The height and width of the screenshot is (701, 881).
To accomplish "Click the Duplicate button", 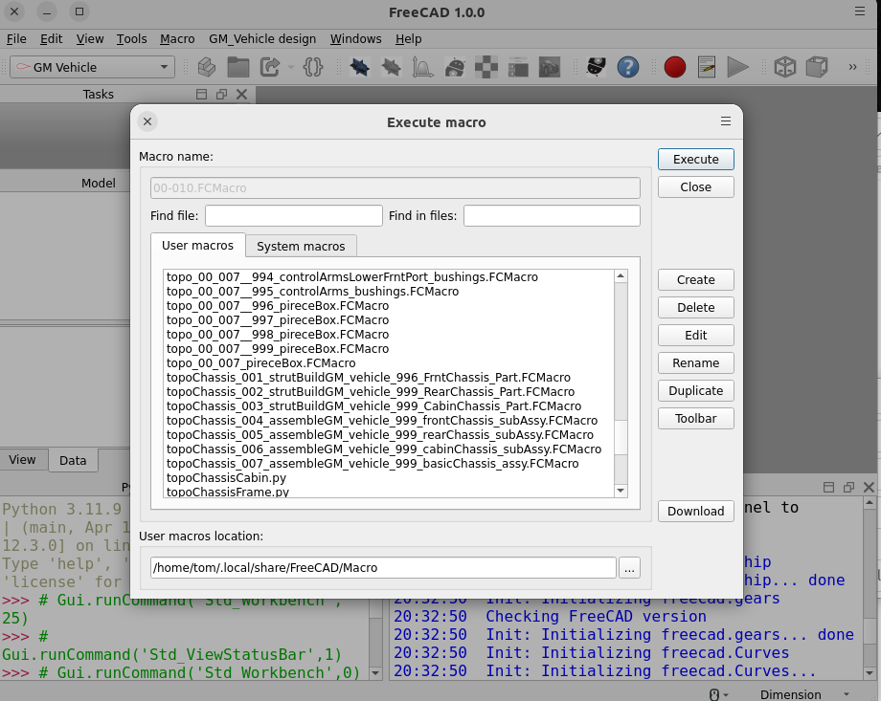I will [696, 391].
